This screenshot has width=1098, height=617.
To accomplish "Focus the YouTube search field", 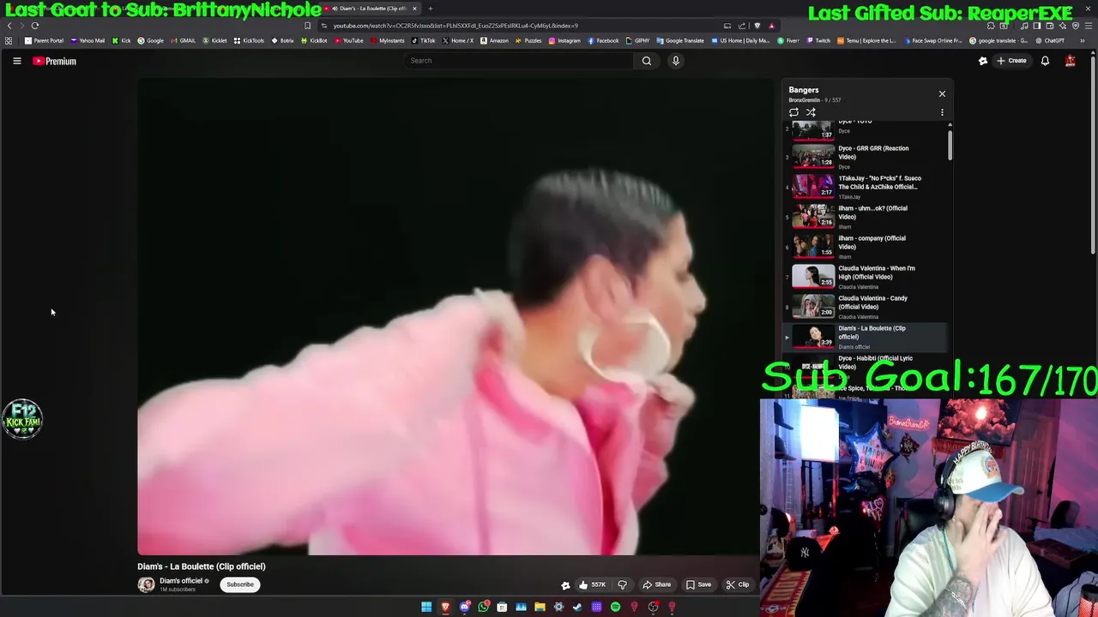I will pyautogui.click(x=519, y=61).
